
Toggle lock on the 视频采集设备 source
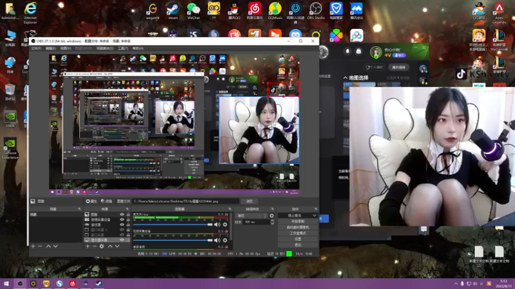(x=128, y=220)
